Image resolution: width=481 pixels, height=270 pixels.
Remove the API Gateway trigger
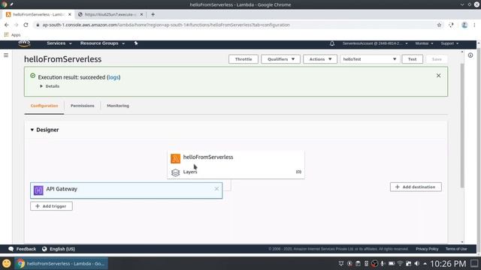click(x=216, y=189)
